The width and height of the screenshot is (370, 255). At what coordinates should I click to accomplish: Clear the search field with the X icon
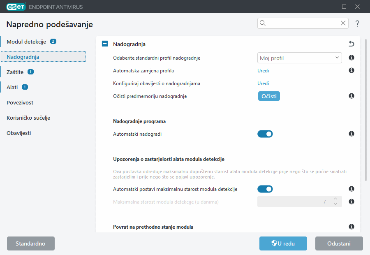tap(343, 23)
